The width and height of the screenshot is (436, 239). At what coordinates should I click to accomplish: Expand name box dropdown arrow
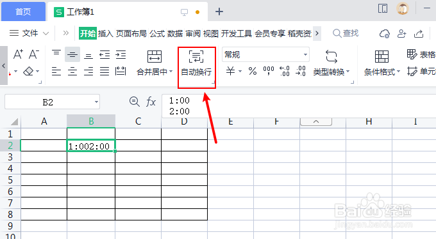[x=96, y=102]
